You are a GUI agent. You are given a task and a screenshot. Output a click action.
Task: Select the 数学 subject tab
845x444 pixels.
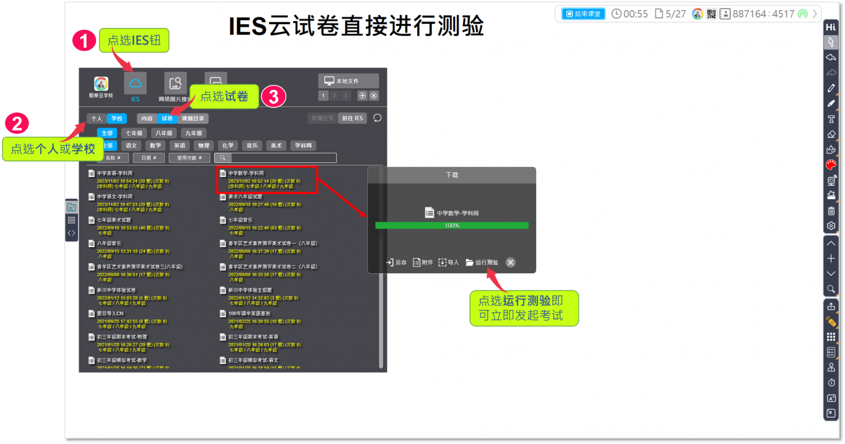(155, 145)
